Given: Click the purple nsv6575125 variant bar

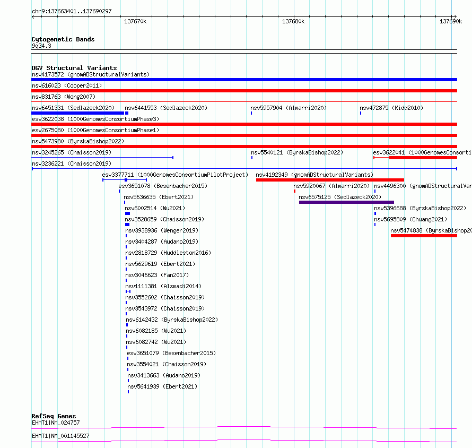Looking at the screenshot, I should pos(346,202).
